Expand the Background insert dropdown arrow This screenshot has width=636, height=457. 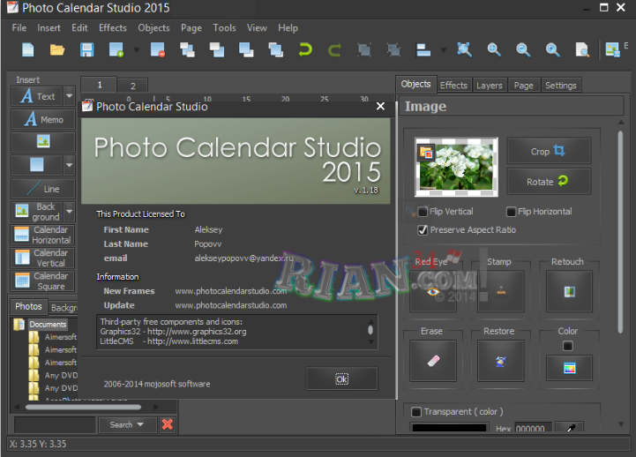(70, 211)
